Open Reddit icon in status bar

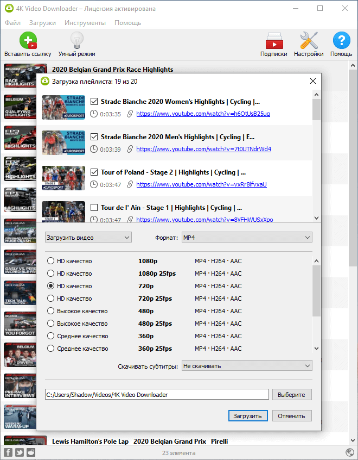point(31,452)
